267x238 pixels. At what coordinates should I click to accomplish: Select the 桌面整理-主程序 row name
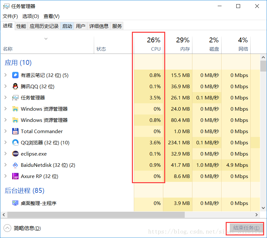pos(38,203)
